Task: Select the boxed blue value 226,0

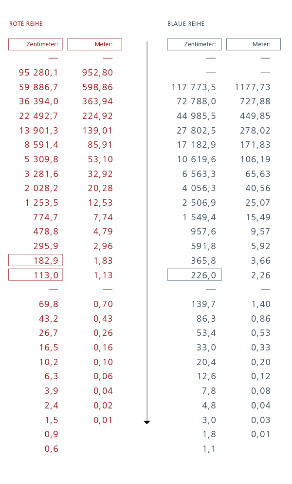Action: [x=195, y=275]
